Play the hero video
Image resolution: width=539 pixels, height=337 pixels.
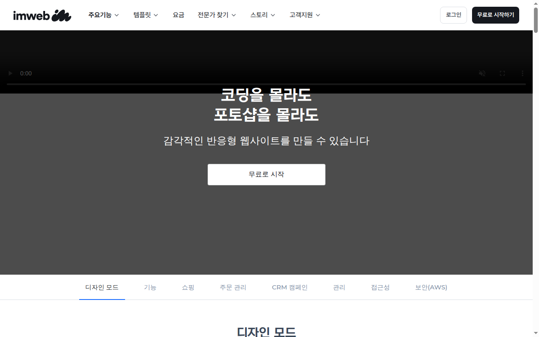tap(11, 73)
